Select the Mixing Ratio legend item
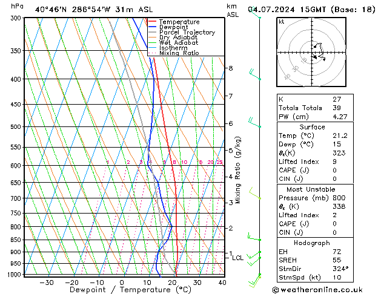This screenshot has width=381, height=294. pos(179,53)
